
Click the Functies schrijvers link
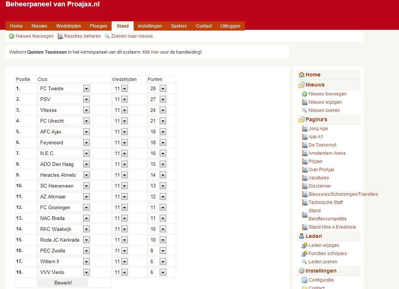click(327, 254)
